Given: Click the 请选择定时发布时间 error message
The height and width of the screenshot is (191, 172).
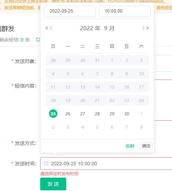Looking at the screenshot, I should 59,173.
